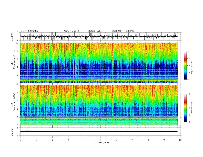Click the "station=ATH" header label
The image size is (203, 157).
95,31
